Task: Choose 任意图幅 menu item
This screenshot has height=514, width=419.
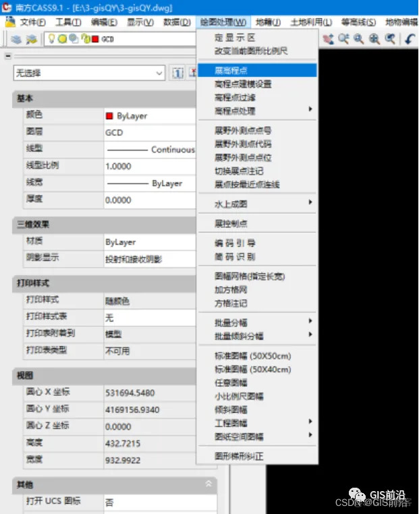Action: pos(257,383)
